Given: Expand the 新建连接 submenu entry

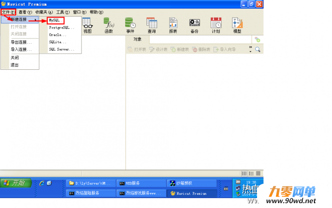Looking at the screenshot, I should pyautogui.click(x=20, y=20).
